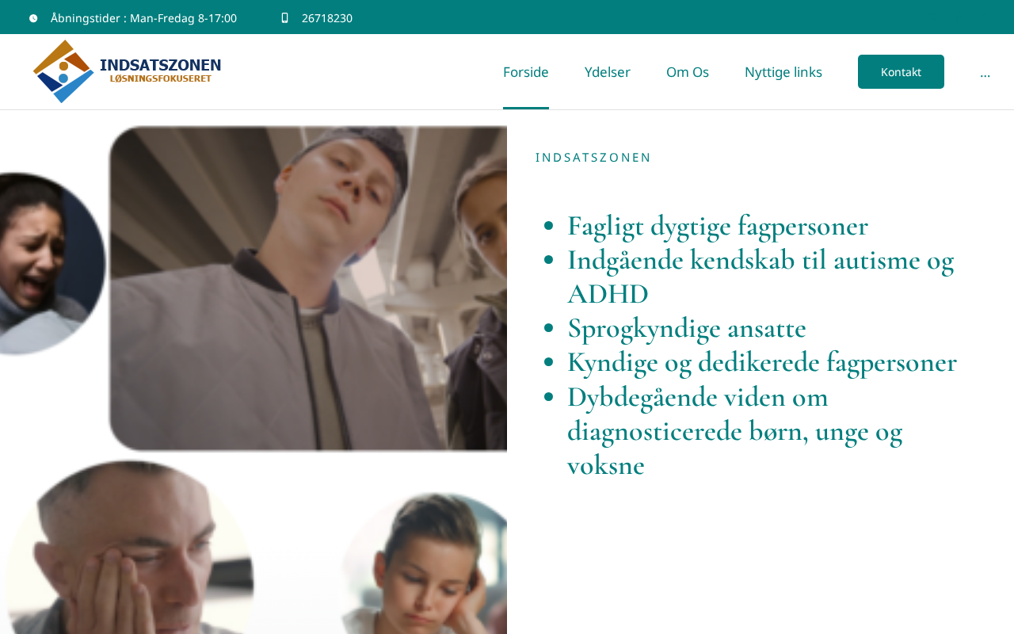The width and height of the screenshot is (1014, 634).
Task: Select the young man in cap photo
Action: 308,288
